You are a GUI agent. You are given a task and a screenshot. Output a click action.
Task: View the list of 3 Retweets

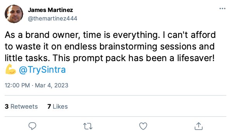click(21, 106)
